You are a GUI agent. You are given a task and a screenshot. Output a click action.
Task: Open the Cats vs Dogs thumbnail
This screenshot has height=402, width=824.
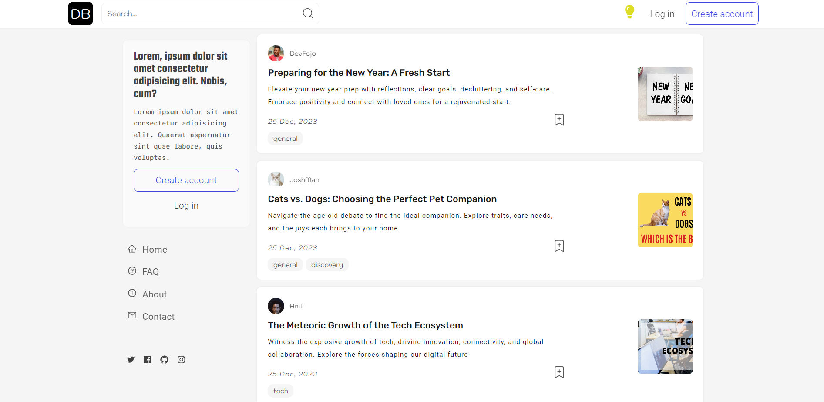(x=665, y=220)
